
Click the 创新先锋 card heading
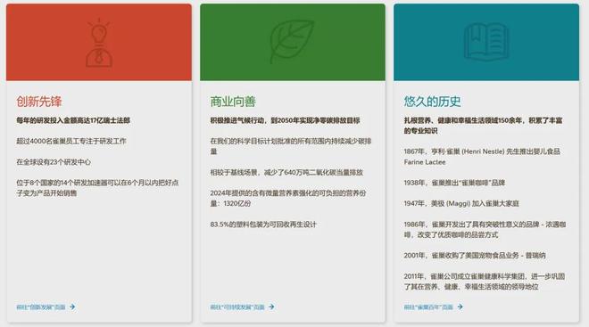[x=39, y=102]
